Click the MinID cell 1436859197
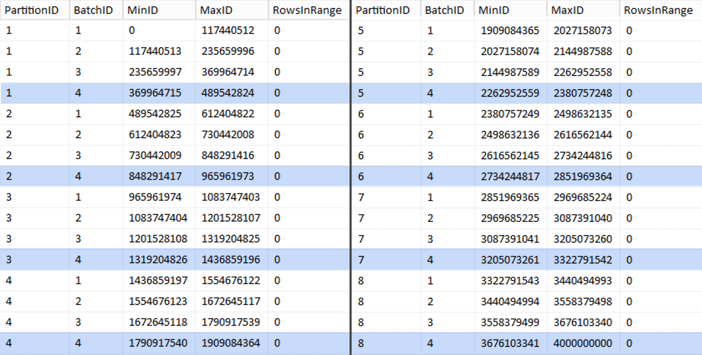The image size is (702, 355). click(159, 281)
